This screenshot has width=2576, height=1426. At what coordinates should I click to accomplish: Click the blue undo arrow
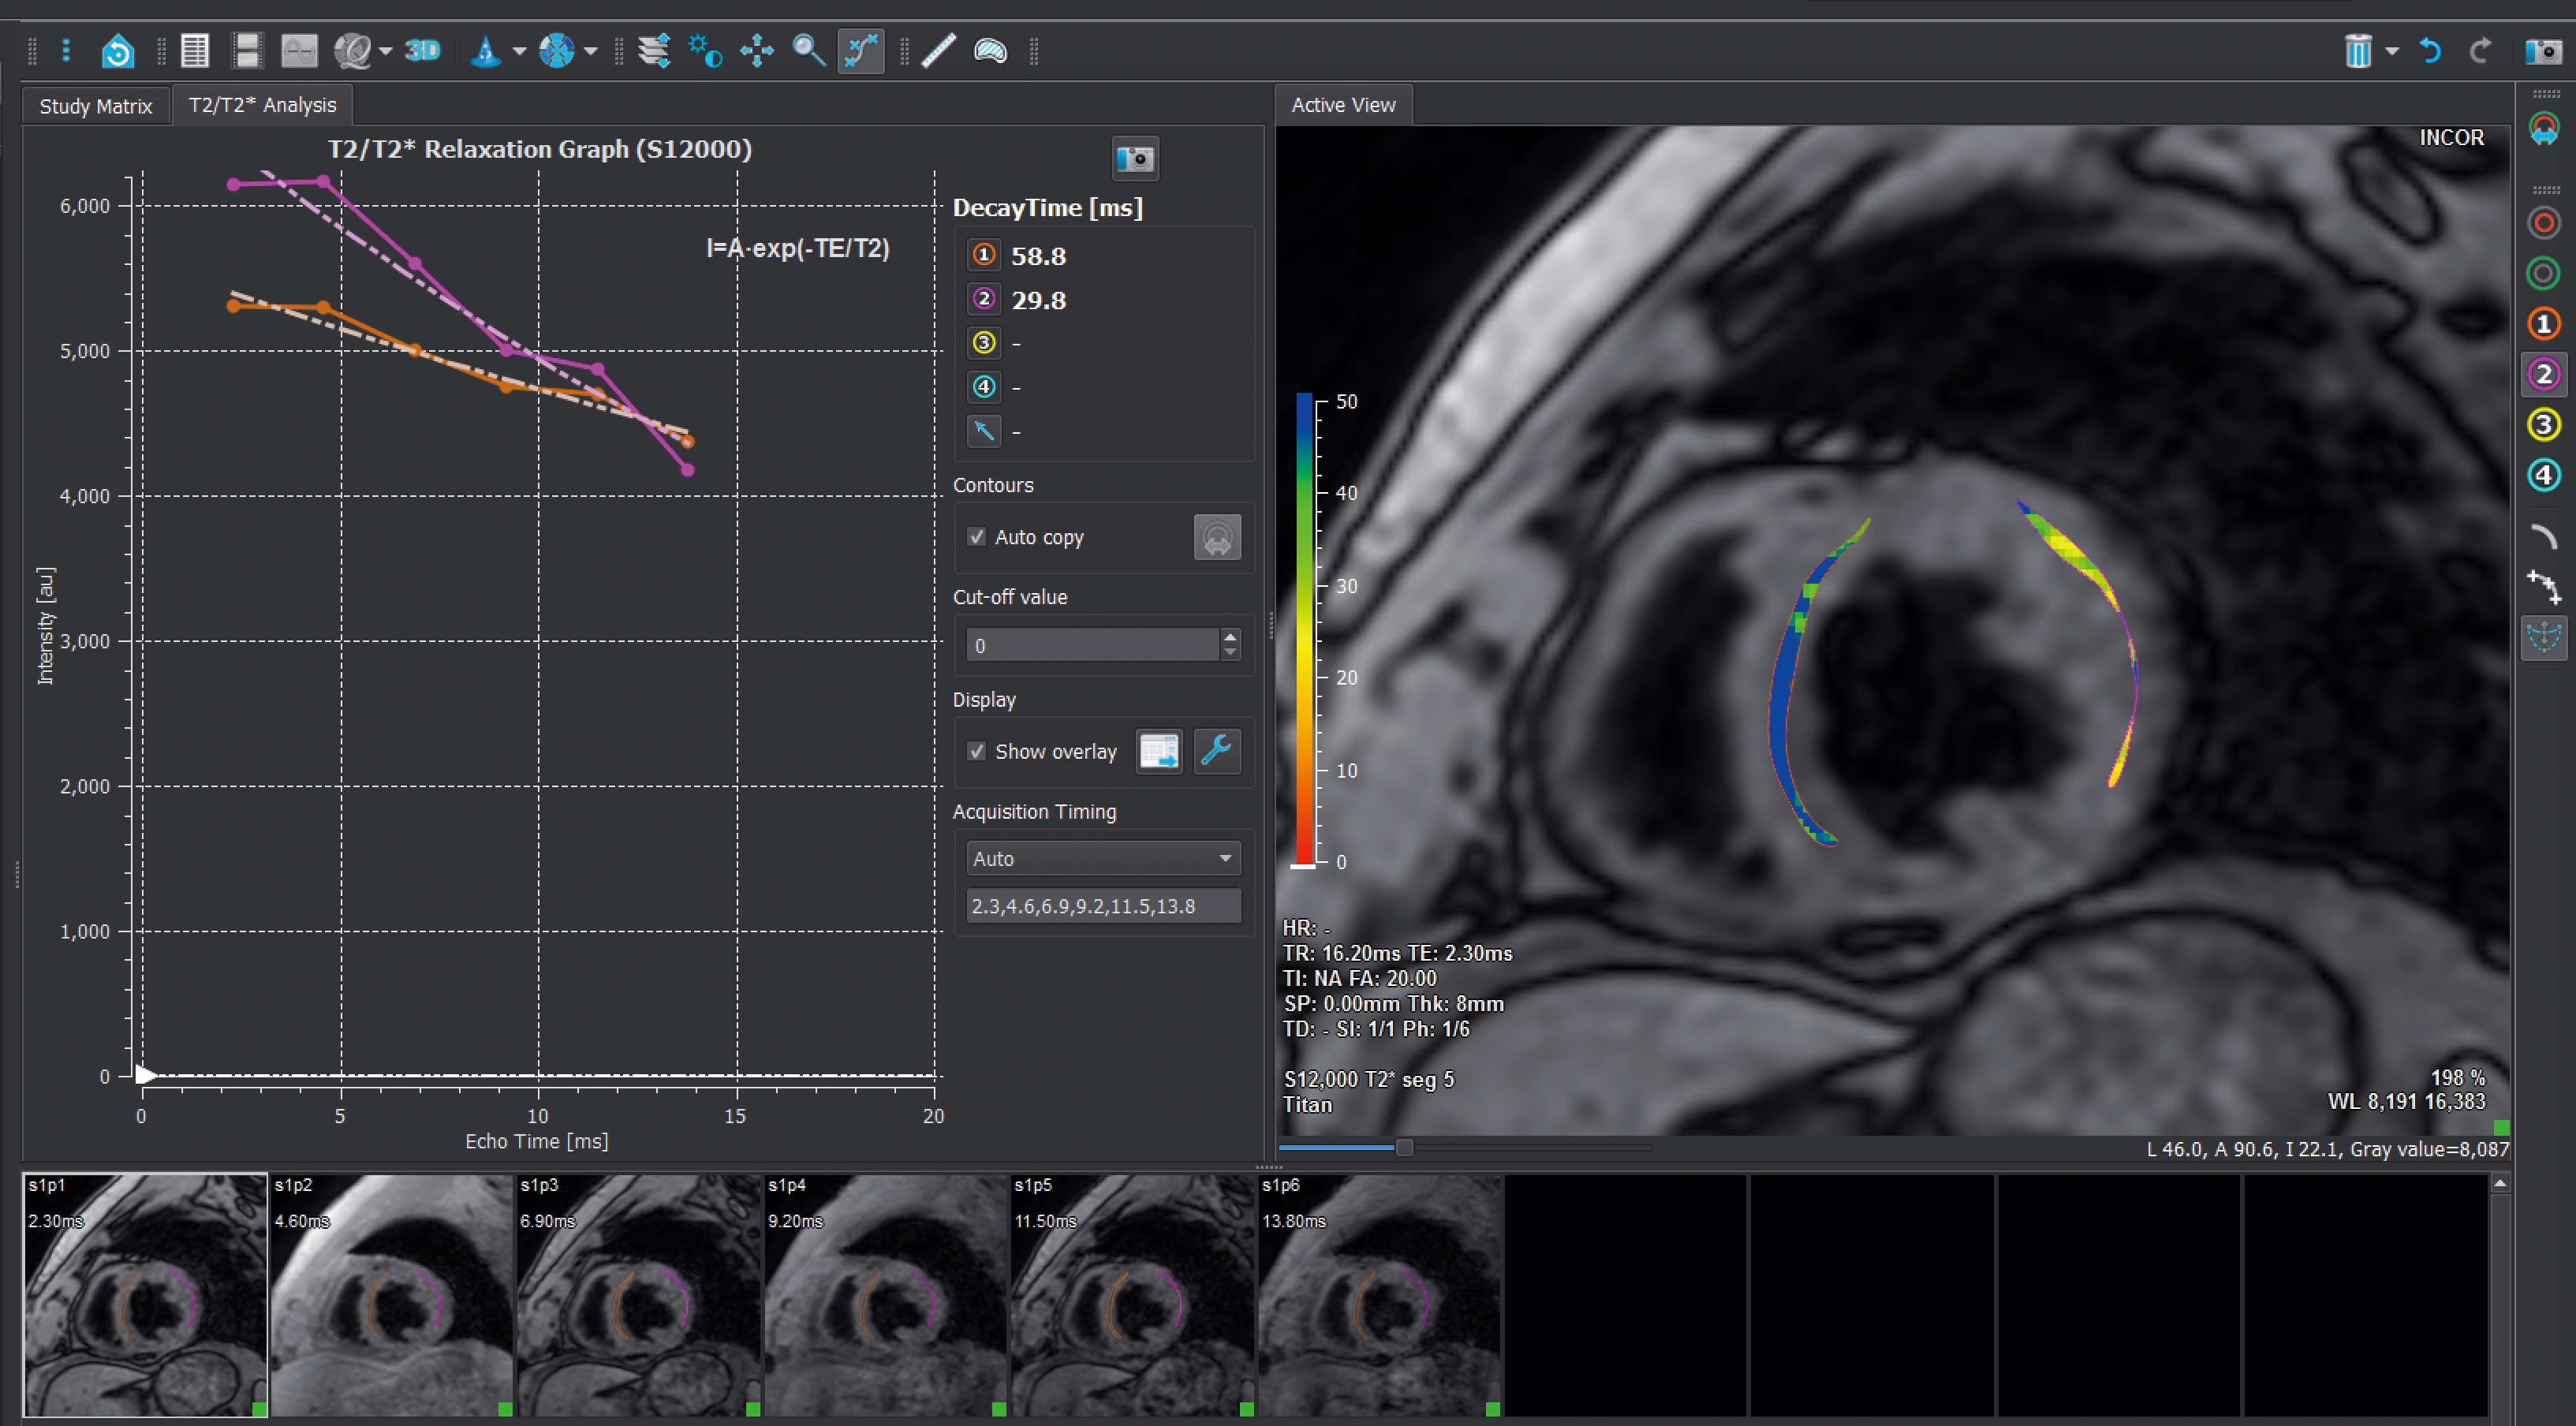point(2430,50)
